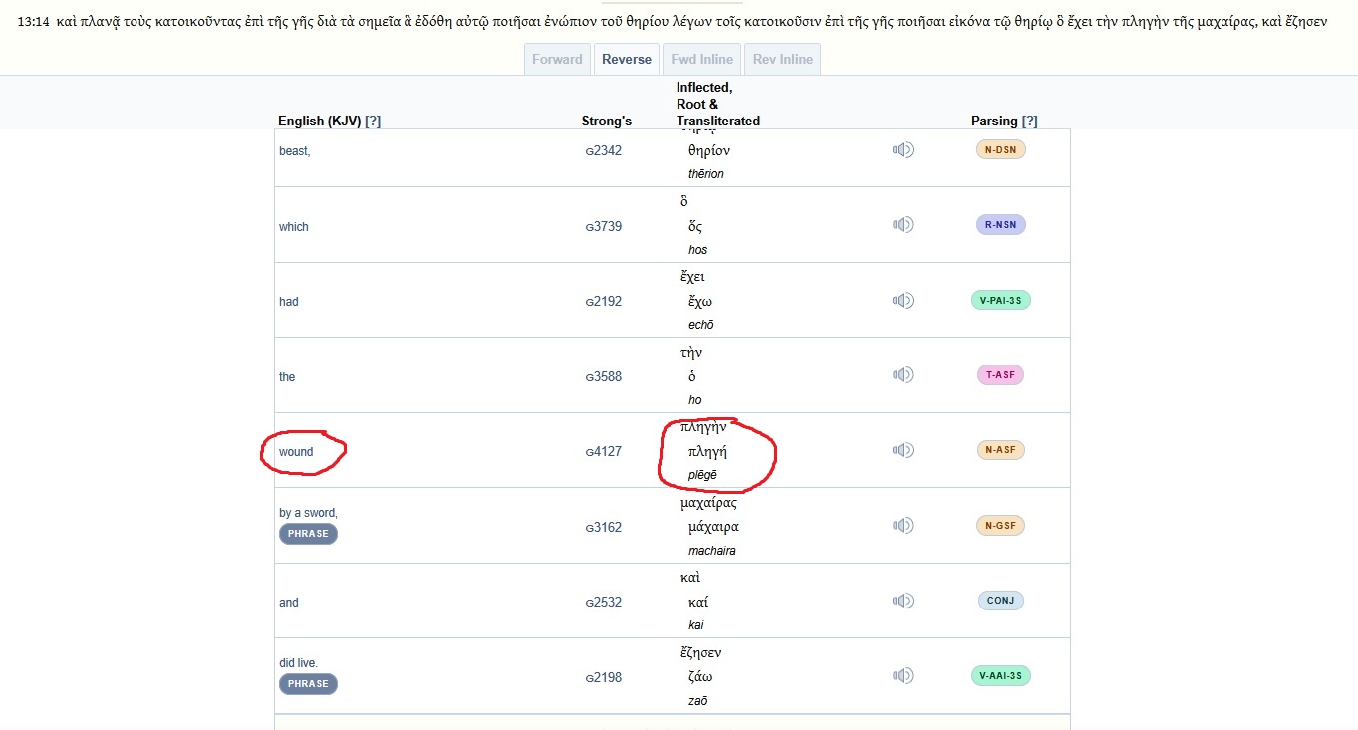Click the 13:14 verse reference
The width and height of the screenshot is (1358, 730).
[x=34, y=21]
